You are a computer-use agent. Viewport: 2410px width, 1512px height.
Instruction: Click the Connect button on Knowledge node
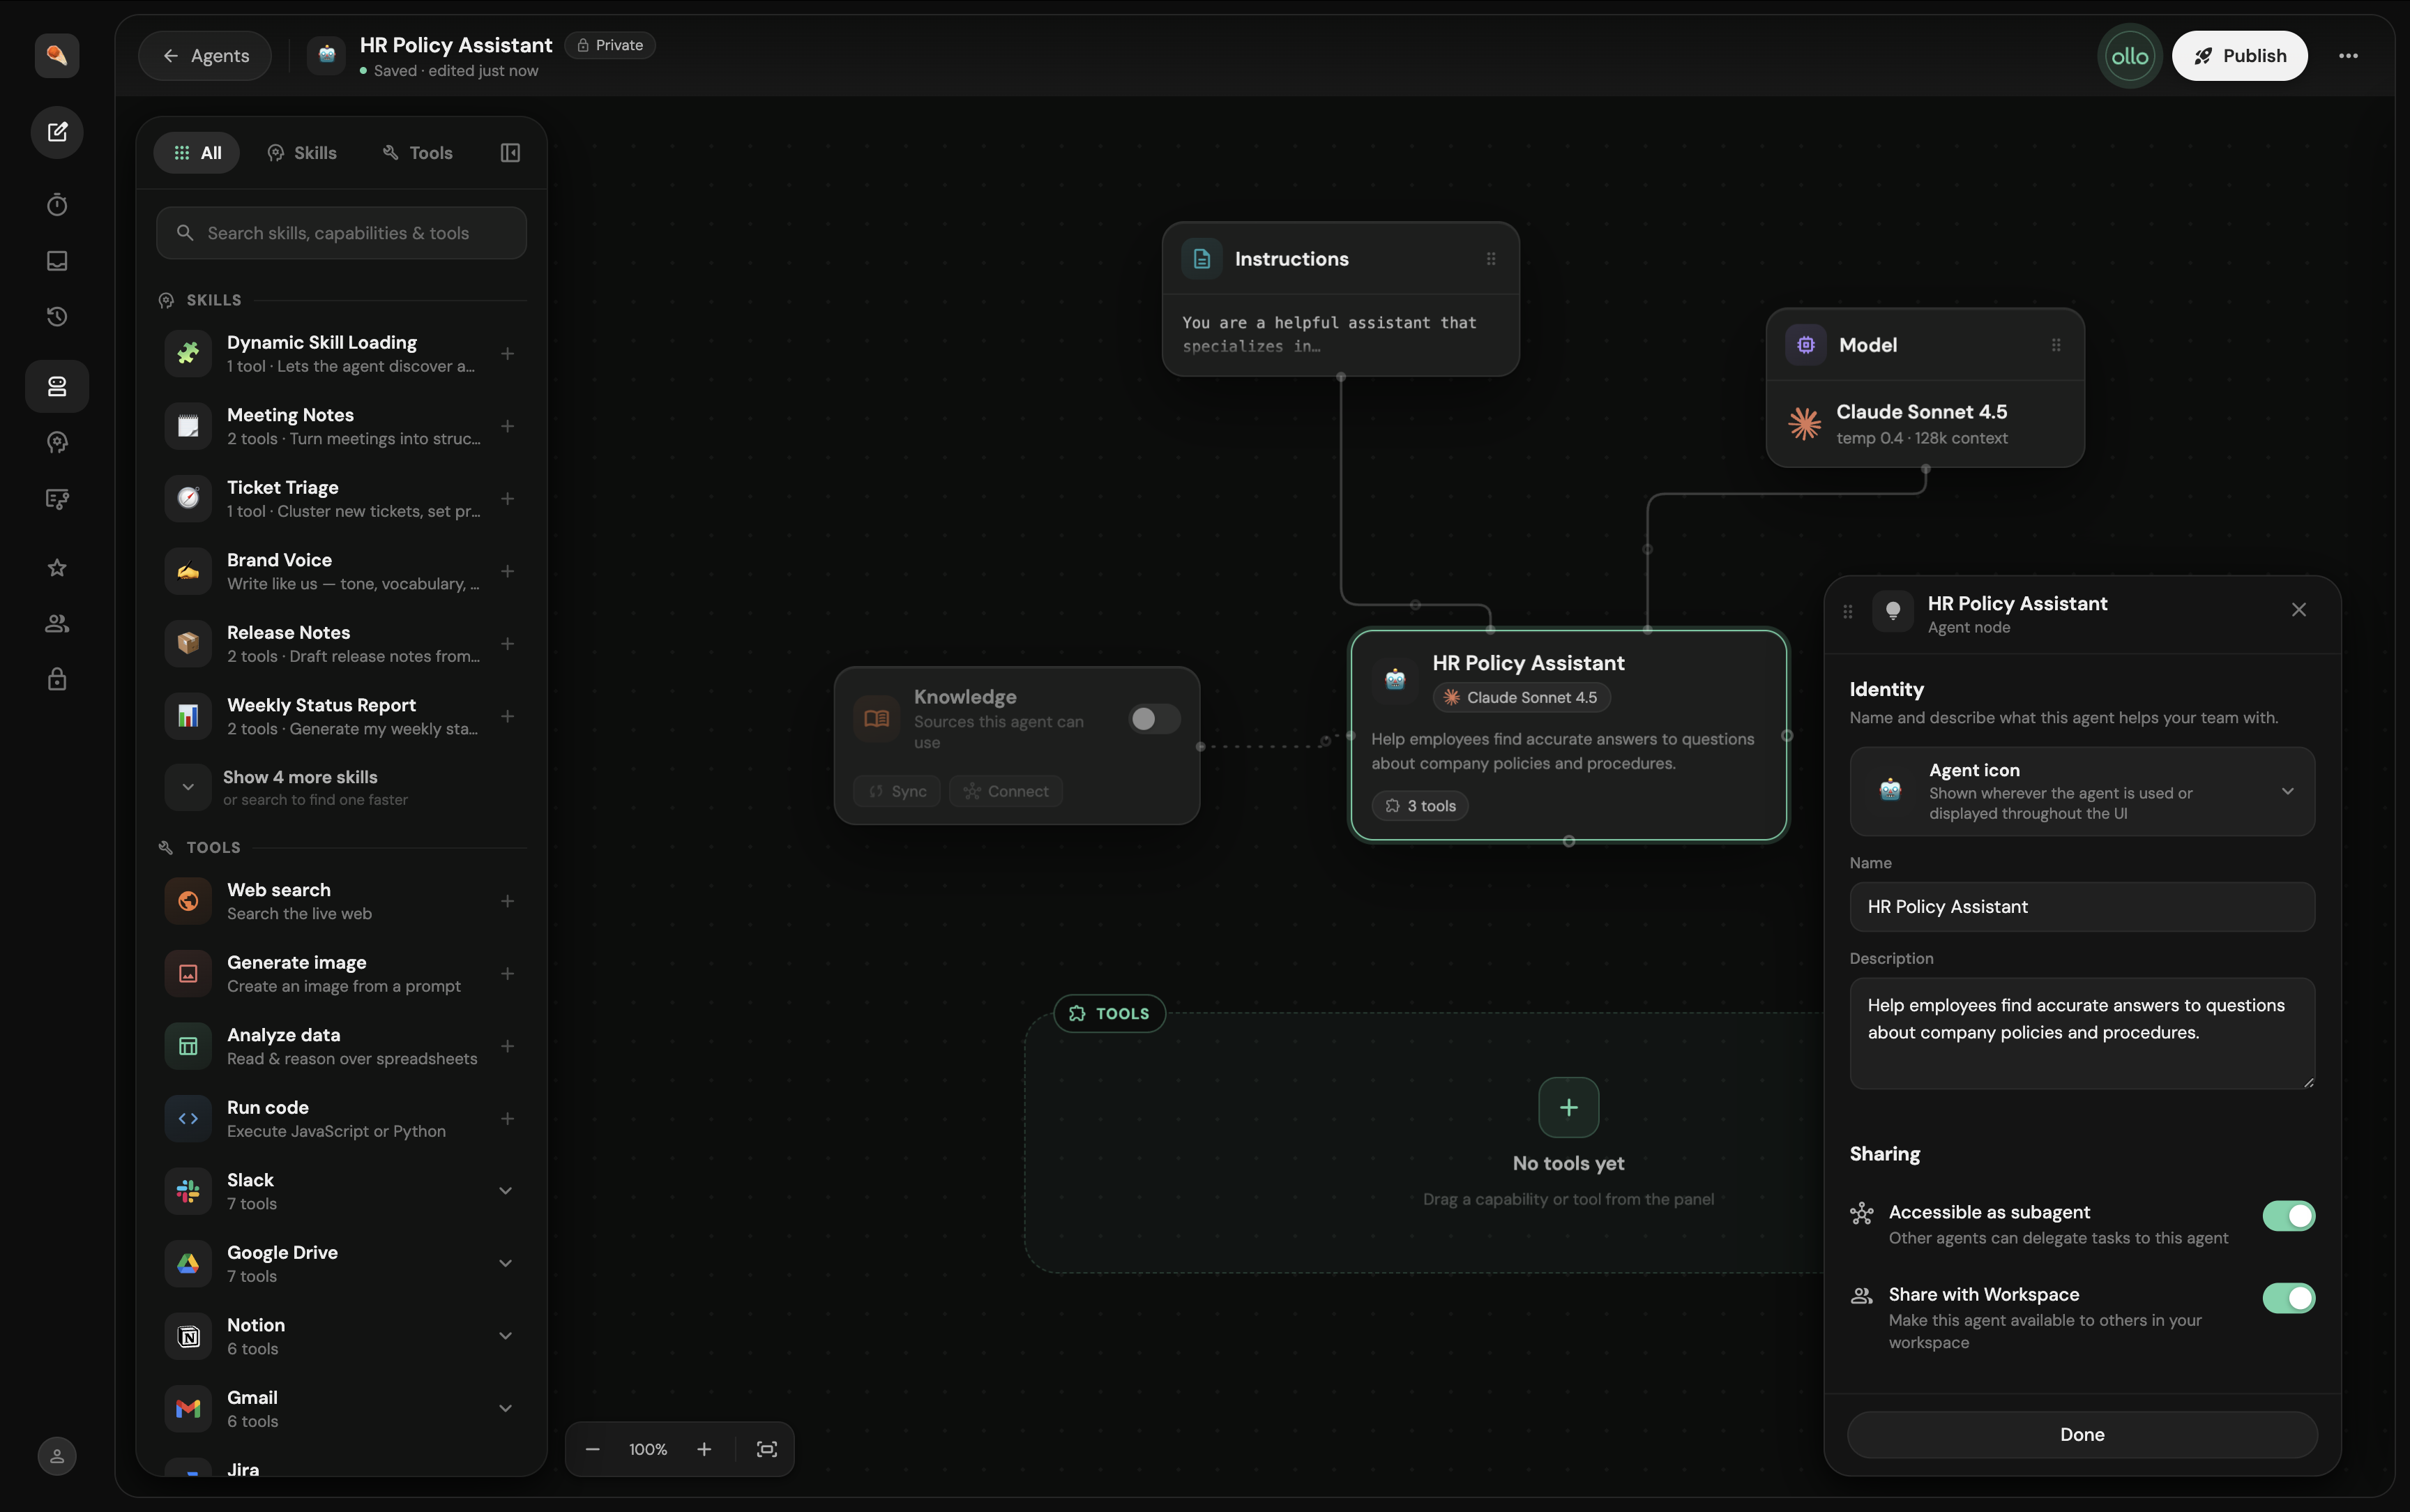click(1006, 791)
